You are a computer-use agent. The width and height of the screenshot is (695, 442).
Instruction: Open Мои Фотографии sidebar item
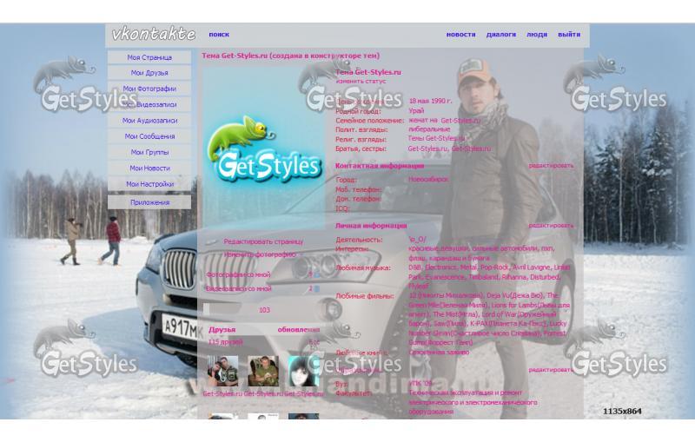(x=149, y=89)
